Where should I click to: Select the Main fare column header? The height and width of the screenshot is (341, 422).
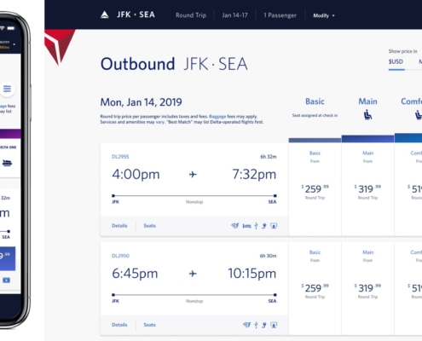(x=367, y=101)
